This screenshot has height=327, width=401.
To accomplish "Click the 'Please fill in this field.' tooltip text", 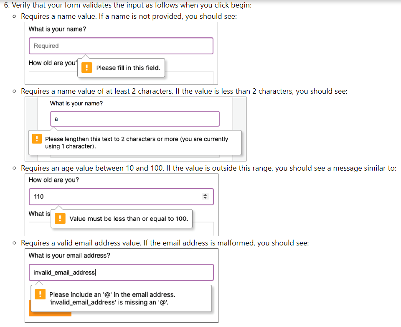I will (x=128, y=68).
